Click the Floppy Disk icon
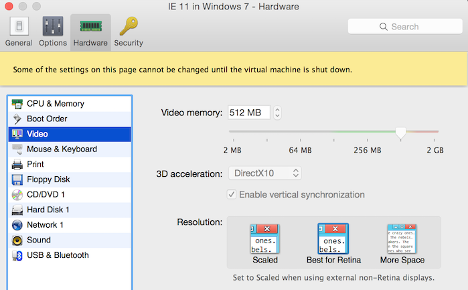This screenshot has width=468, height=290. (17, 179)
